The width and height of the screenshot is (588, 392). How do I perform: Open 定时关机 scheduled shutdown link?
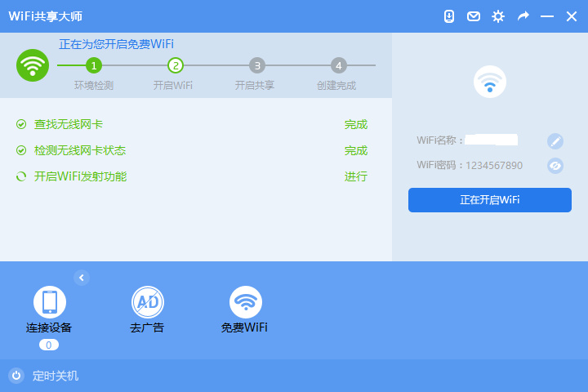pos(56,376)
